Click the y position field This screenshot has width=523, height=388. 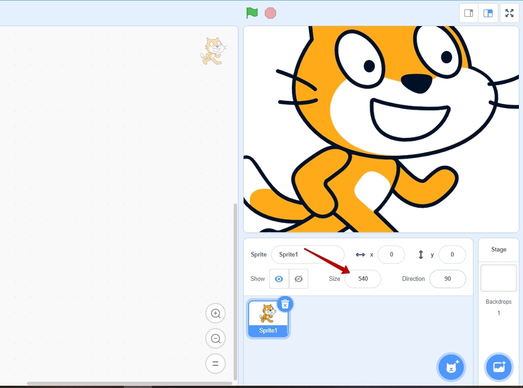pyautogui.click(x=452, y=254)
